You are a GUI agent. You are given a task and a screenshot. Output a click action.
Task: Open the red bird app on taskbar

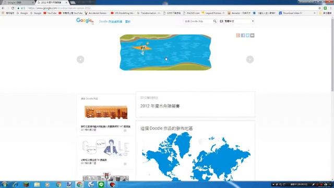pos(112,184)
